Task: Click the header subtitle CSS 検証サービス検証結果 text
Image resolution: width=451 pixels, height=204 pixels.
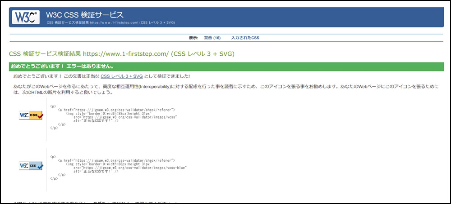Action: coord(111,22)
